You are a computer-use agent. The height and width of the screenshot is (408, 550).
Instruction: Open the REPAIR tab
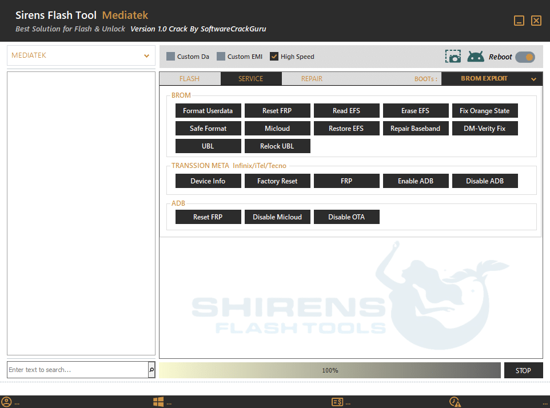[x=312, y=79]
